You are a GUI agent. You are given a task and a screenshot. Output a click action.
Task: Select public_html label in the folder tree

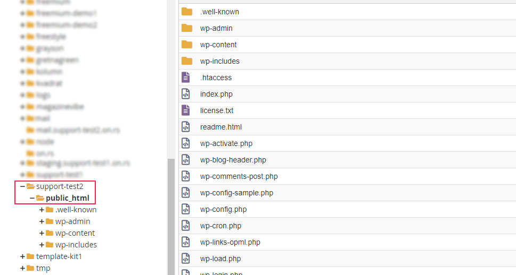click(x=68, y=198)
